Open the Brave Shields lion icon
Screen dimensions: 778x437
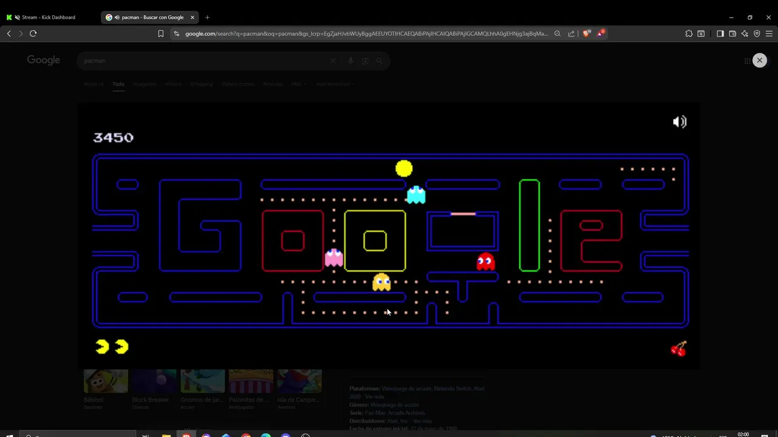(586, 33)
